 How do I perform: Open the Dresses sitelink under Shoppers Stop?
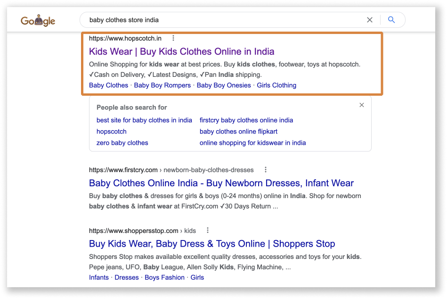(127, 277)
